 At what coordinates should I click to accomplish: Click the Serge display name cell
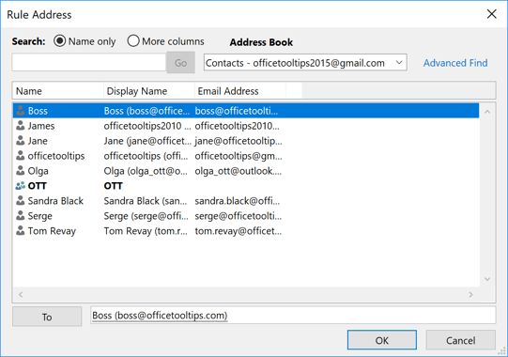(146, 216)
